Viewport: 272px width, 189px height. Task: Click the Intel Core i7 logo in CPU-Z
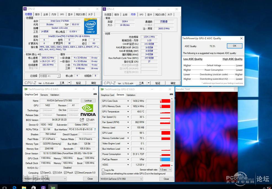pos(91,26)
